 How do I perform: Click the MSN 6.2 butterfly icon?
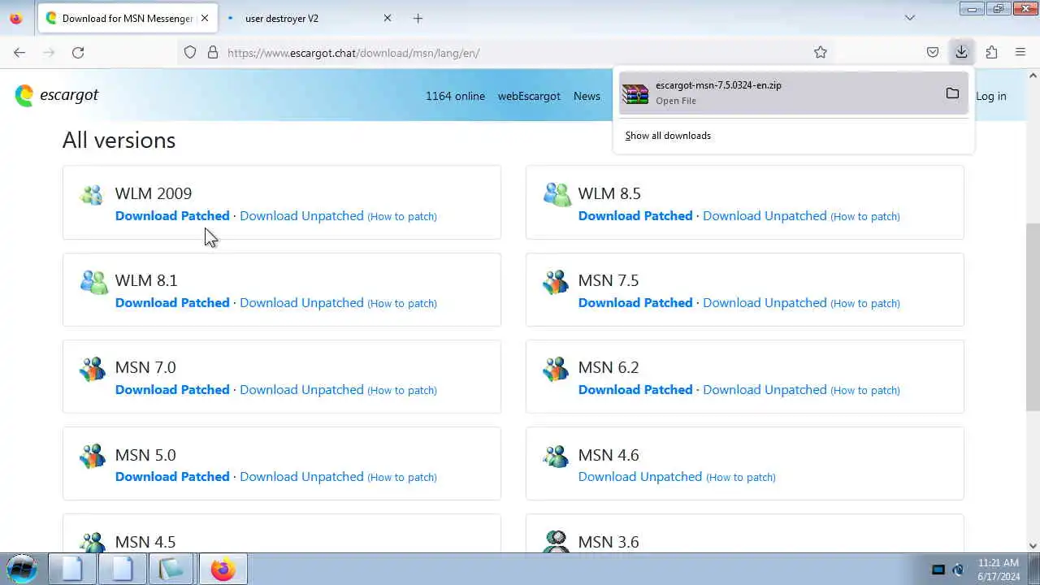tap(556, 369)
